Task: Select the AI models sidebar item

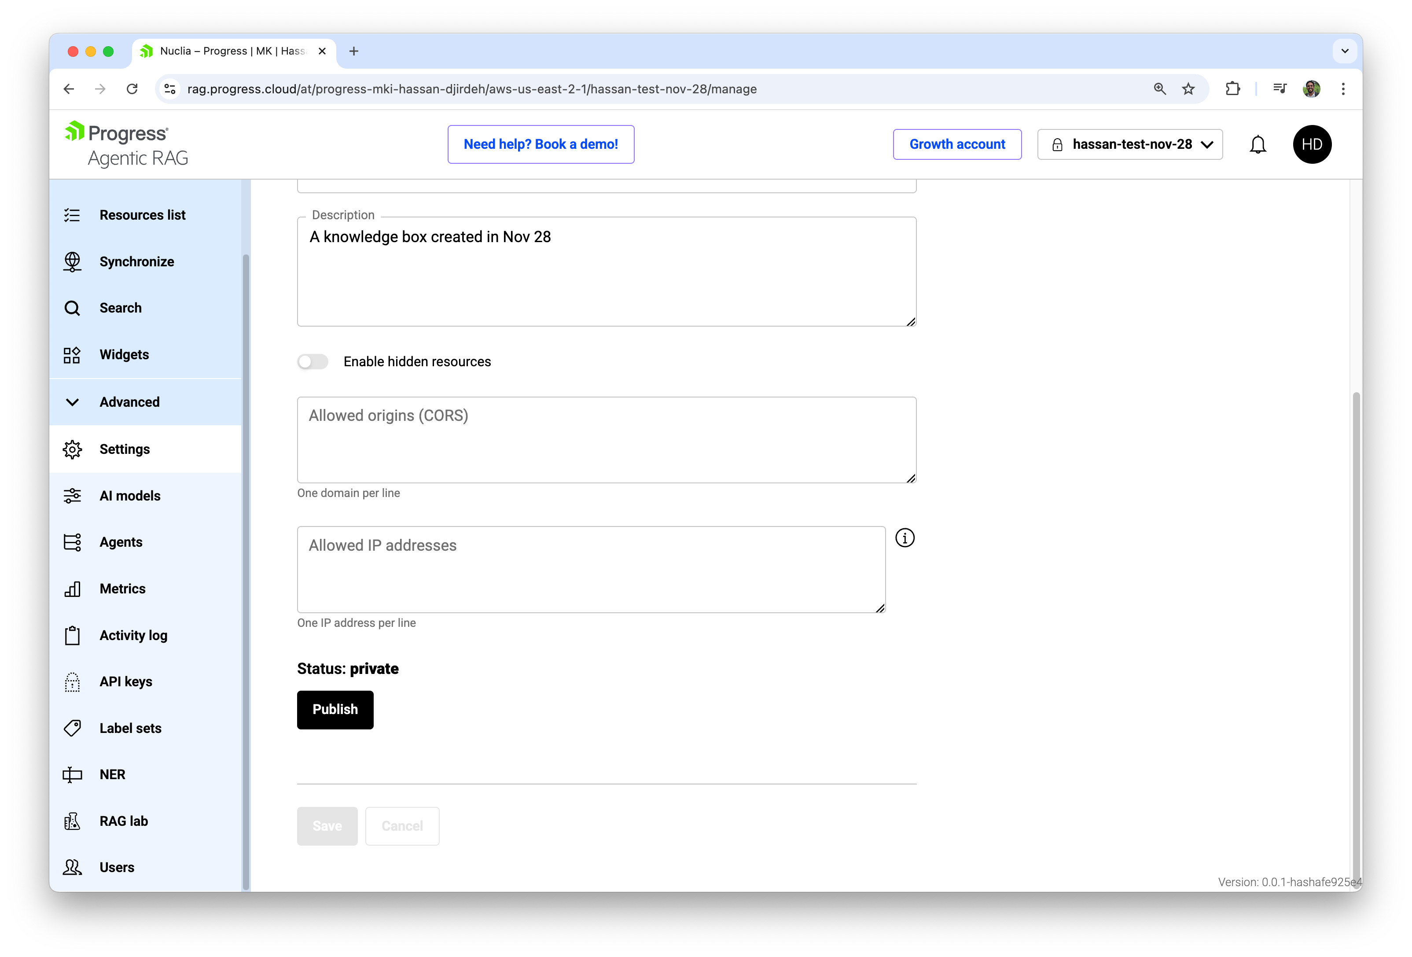Action: [129, 495]
